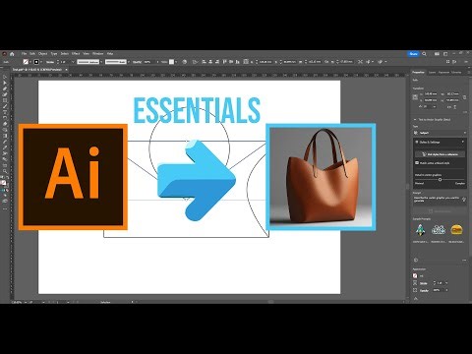Select the Selection tool in toolbar
This screenshot has width=472, height=354.
pyautogui.click(x=5, y=78)
